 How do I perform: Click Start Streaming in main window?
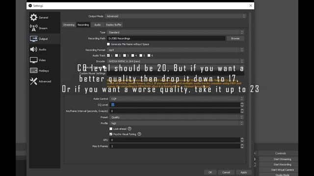pyautogui.click(x=282, y=159)
